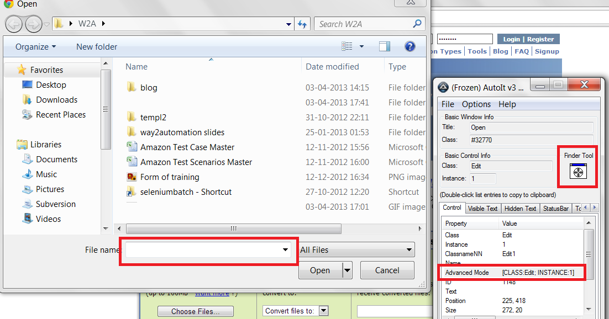The width and height of the screenshot is (609, 319).
Task: Toggle the preview pane icon
Action: 385,46
